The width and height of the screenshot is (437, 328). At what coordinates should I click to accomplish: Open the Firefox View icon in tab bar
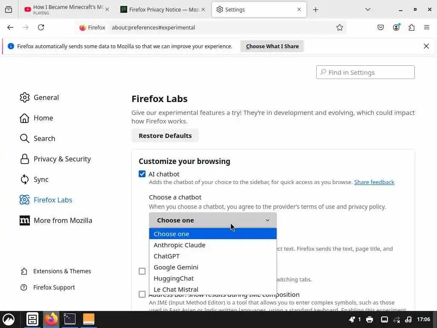(9, 10)
